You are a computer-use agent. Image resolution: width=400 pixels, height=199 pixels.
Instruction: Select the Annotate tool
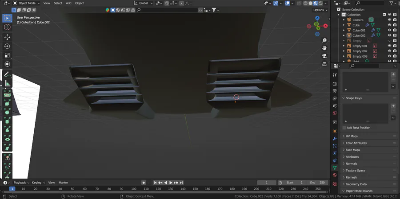(7, 74)
